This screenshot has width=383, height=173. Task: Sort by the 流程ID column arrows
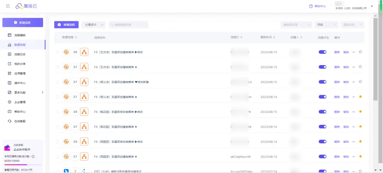[242, 37]
